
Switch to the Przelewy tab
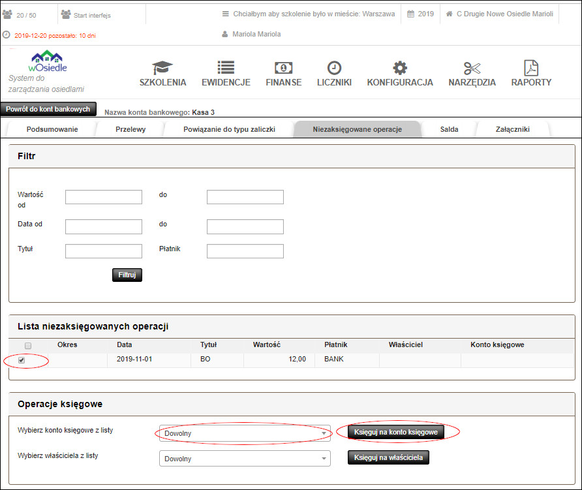click(x=130, y=129)
